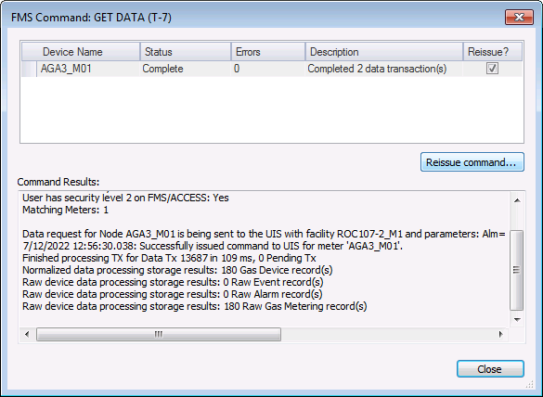Click the horizontal scrollbar thumb in results
543x397 pixels.
point(159,334)
